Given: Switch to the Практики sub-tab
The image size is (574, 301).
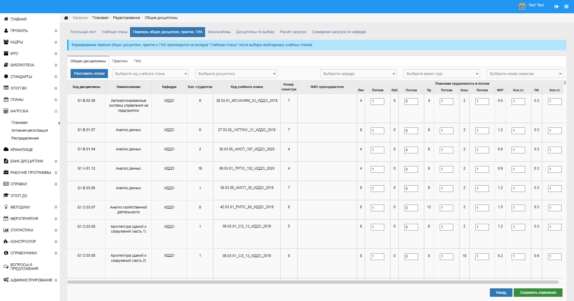Looking at the screenshot, I should 120,61.
